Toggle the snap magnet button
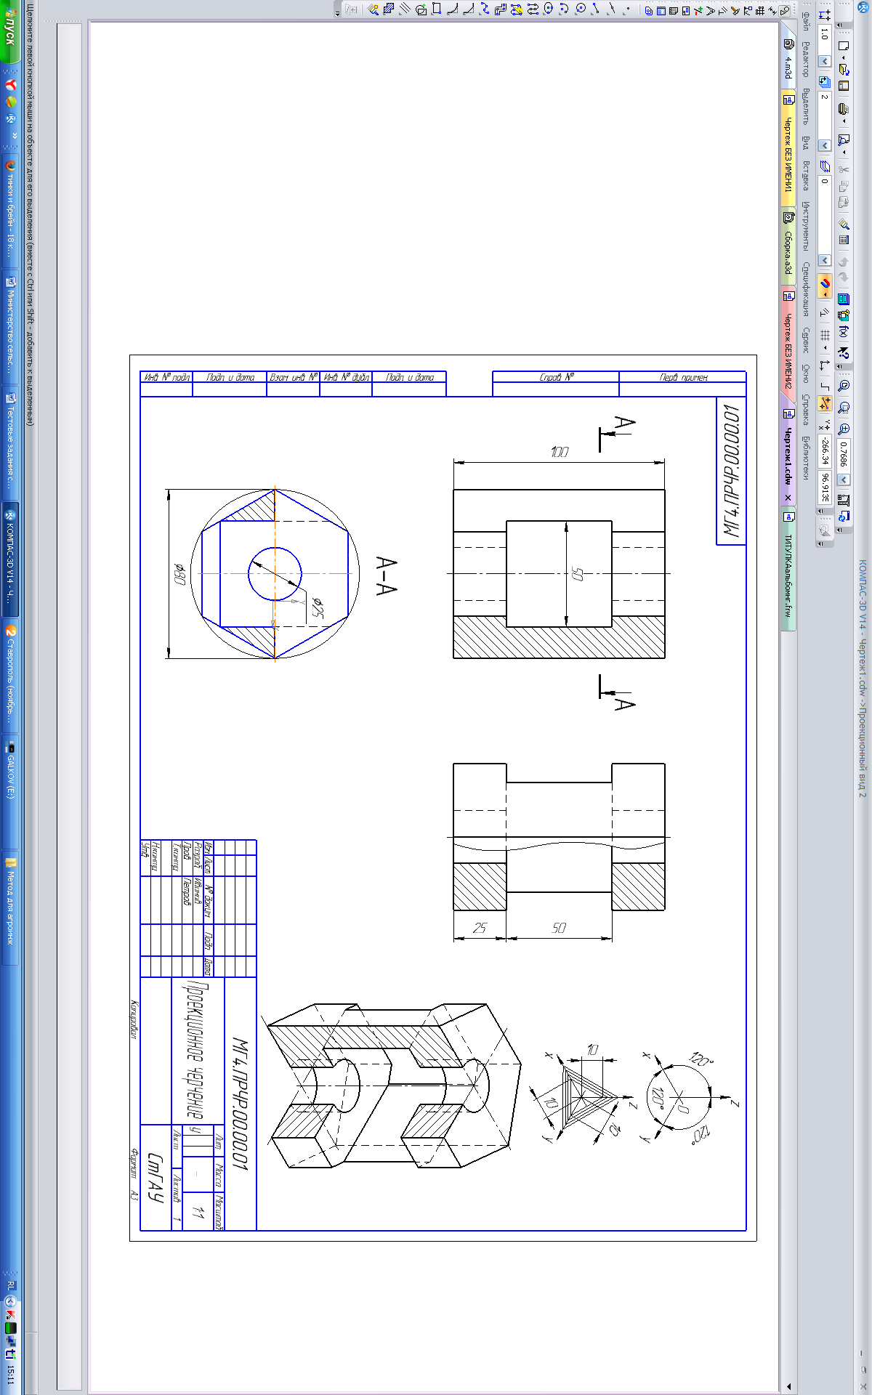 pos(825,285)
